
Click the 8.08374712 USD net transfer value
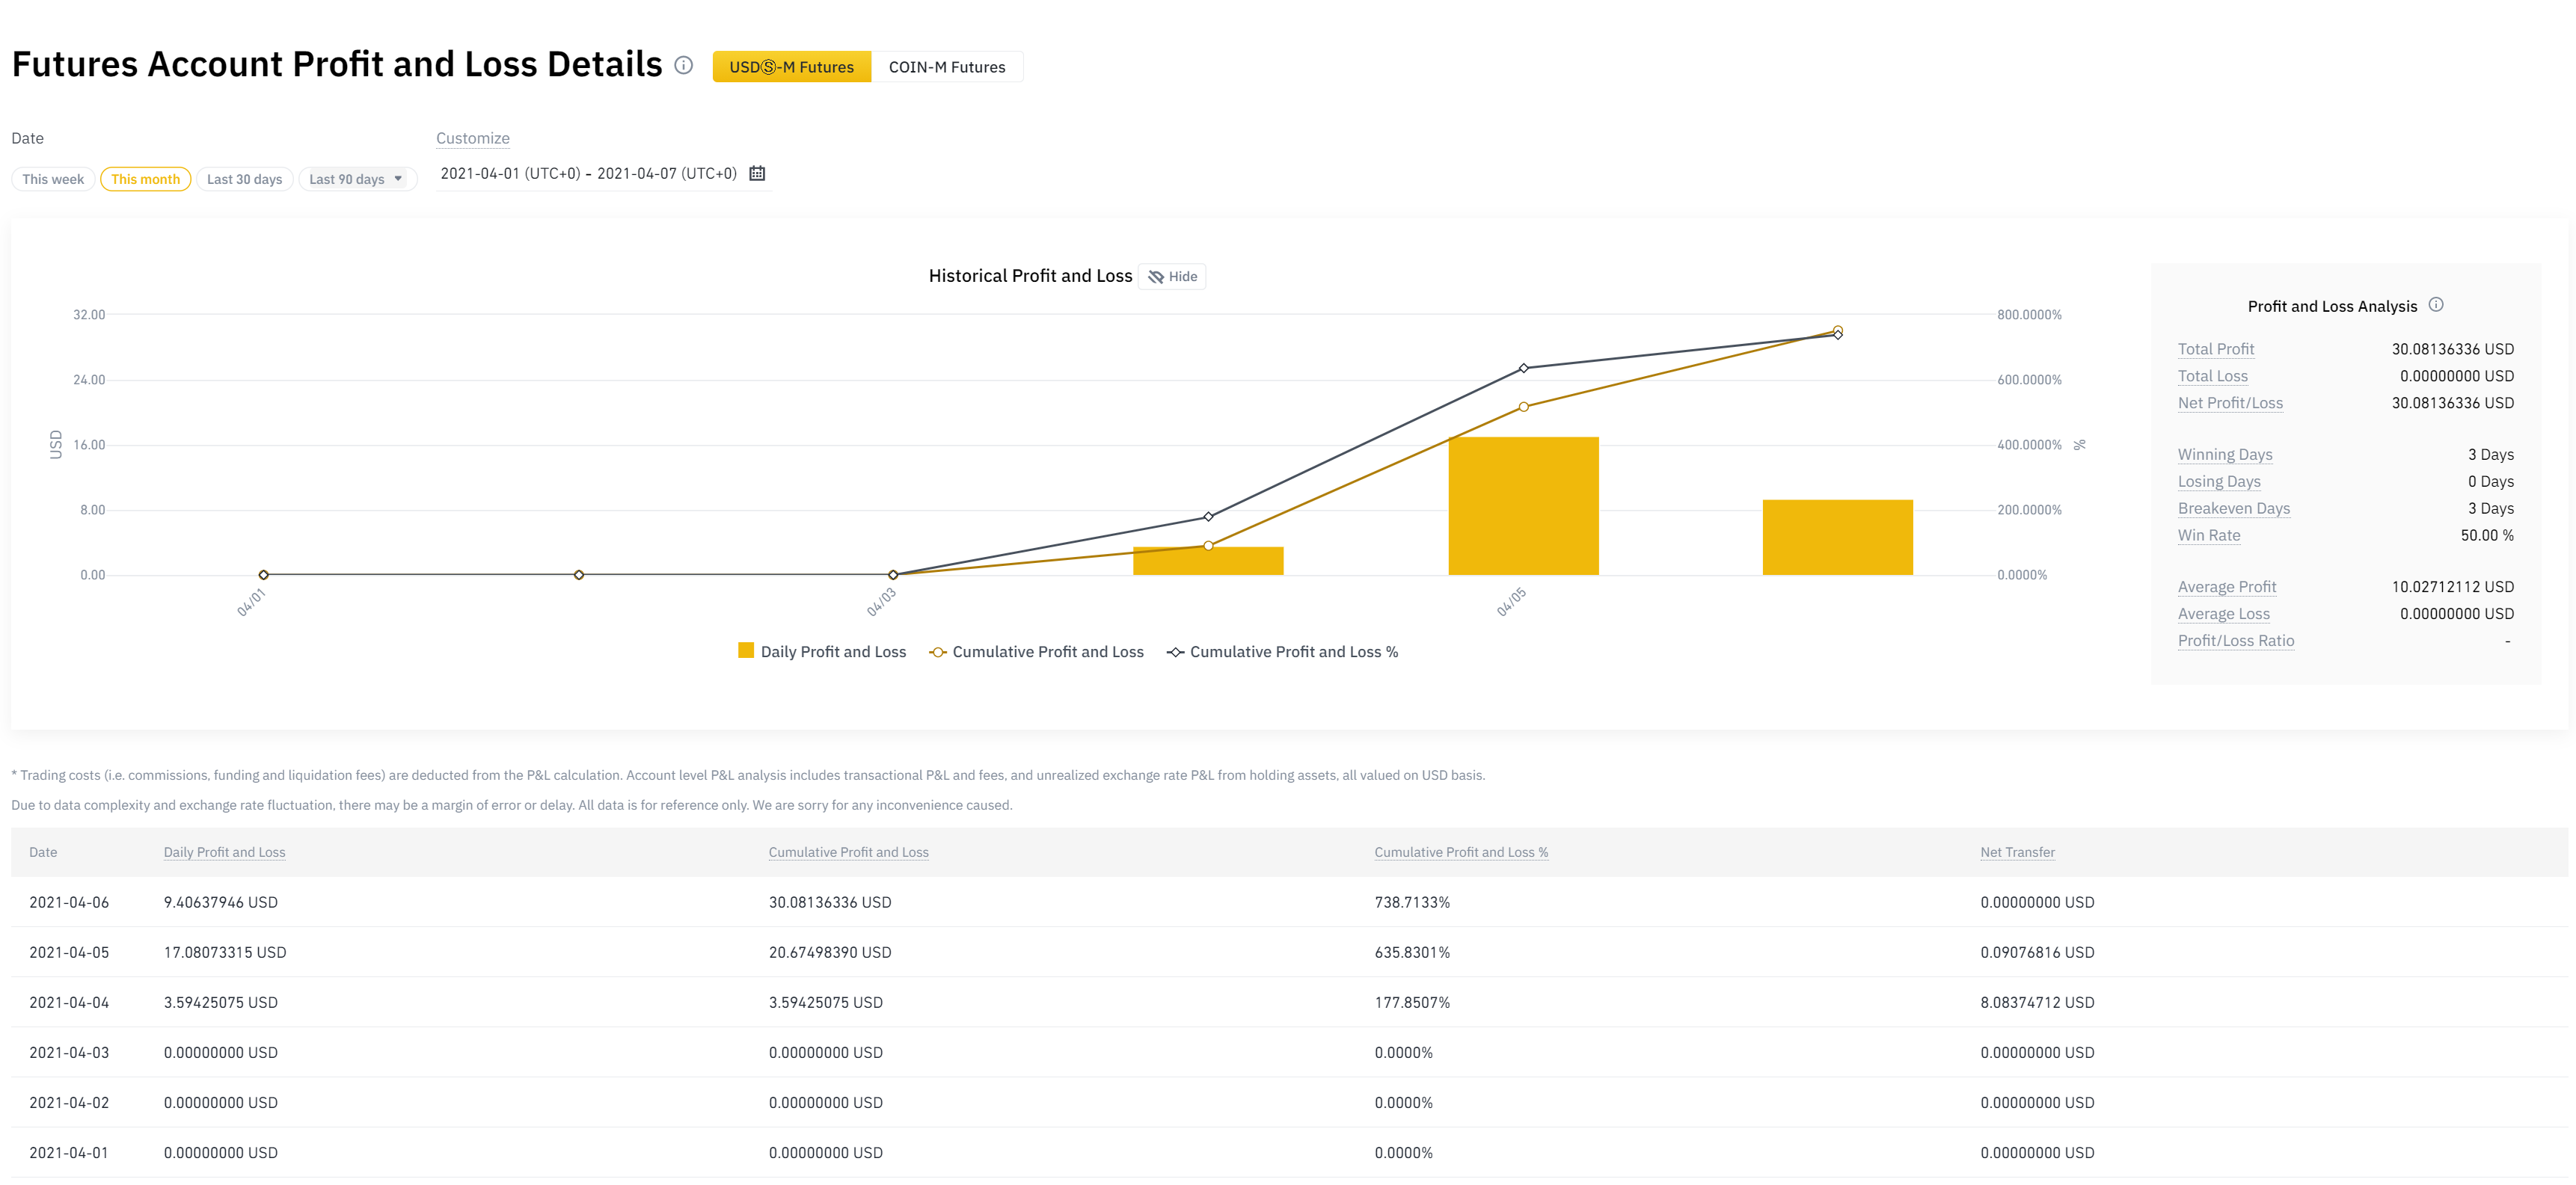[2036, 1002]
